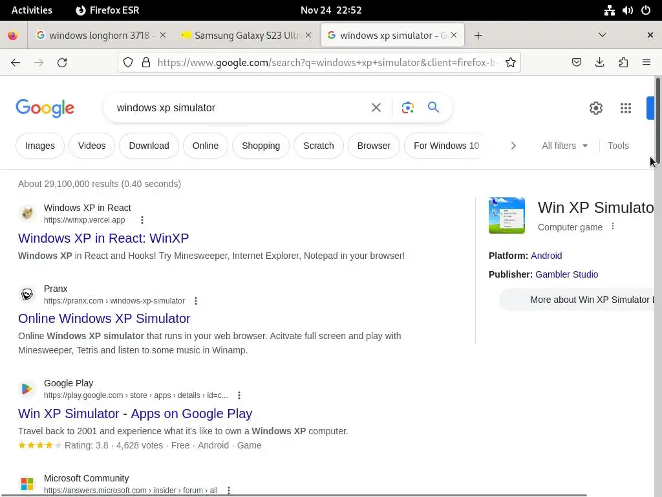The width and height of the screenshot is (662, 497).
Task: Open options for the Pranx result
Action: 195,301
